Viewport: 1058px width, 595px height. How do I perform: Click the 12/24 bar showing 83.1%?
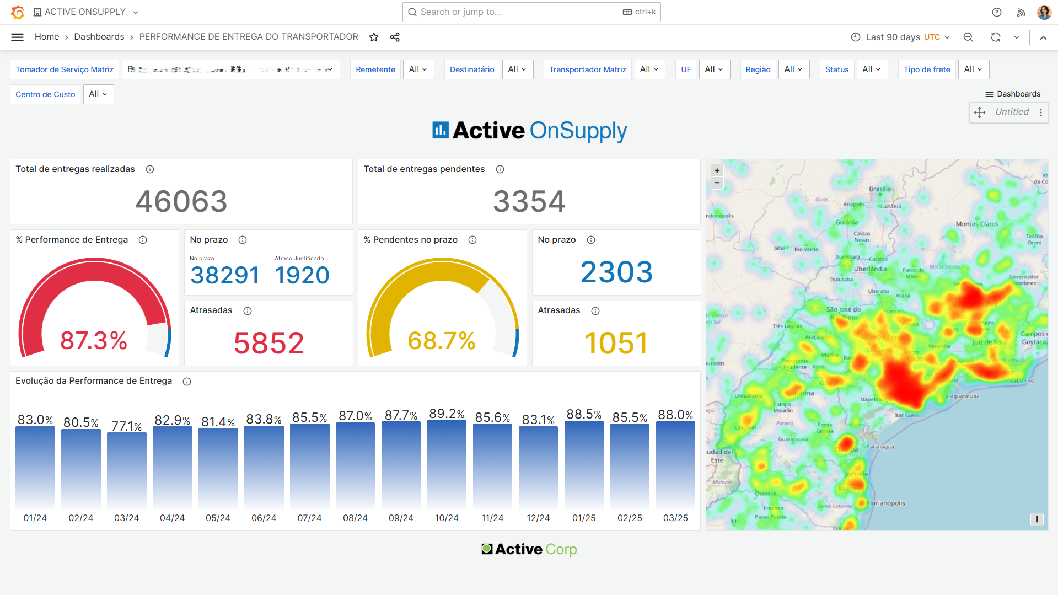click(538, 468)
